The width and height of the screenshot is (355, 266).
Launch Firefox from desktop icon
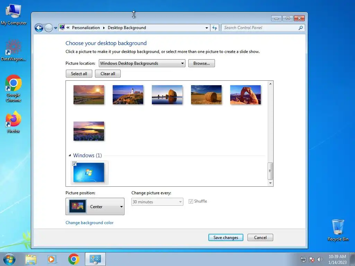pyautogui.click(x=14, y=122)
